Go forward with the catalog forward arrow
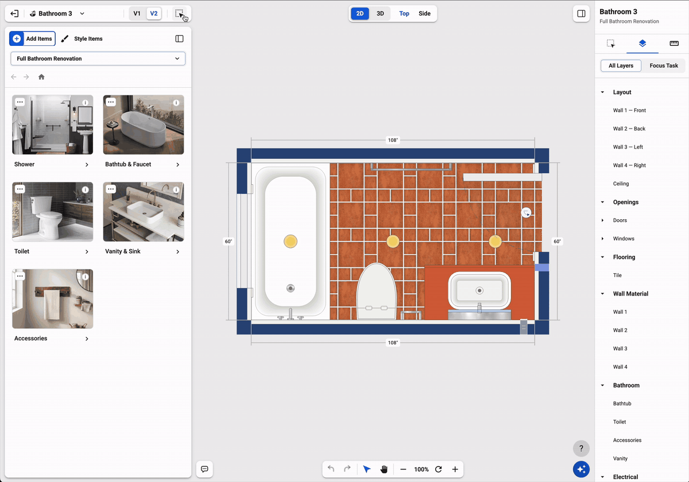The height and width of the screenshot is (482, 689). 26,77
